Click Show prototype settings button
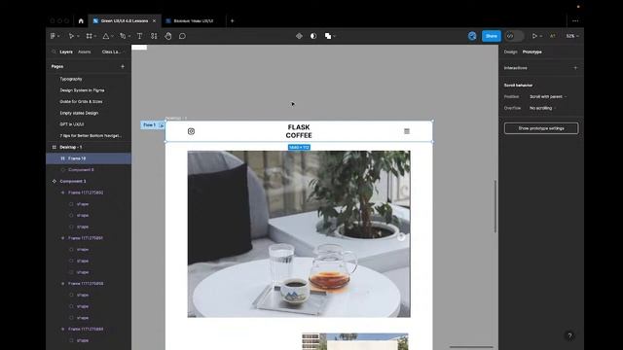This screenshot has height=350, width=623. click(x=541, y=128)
